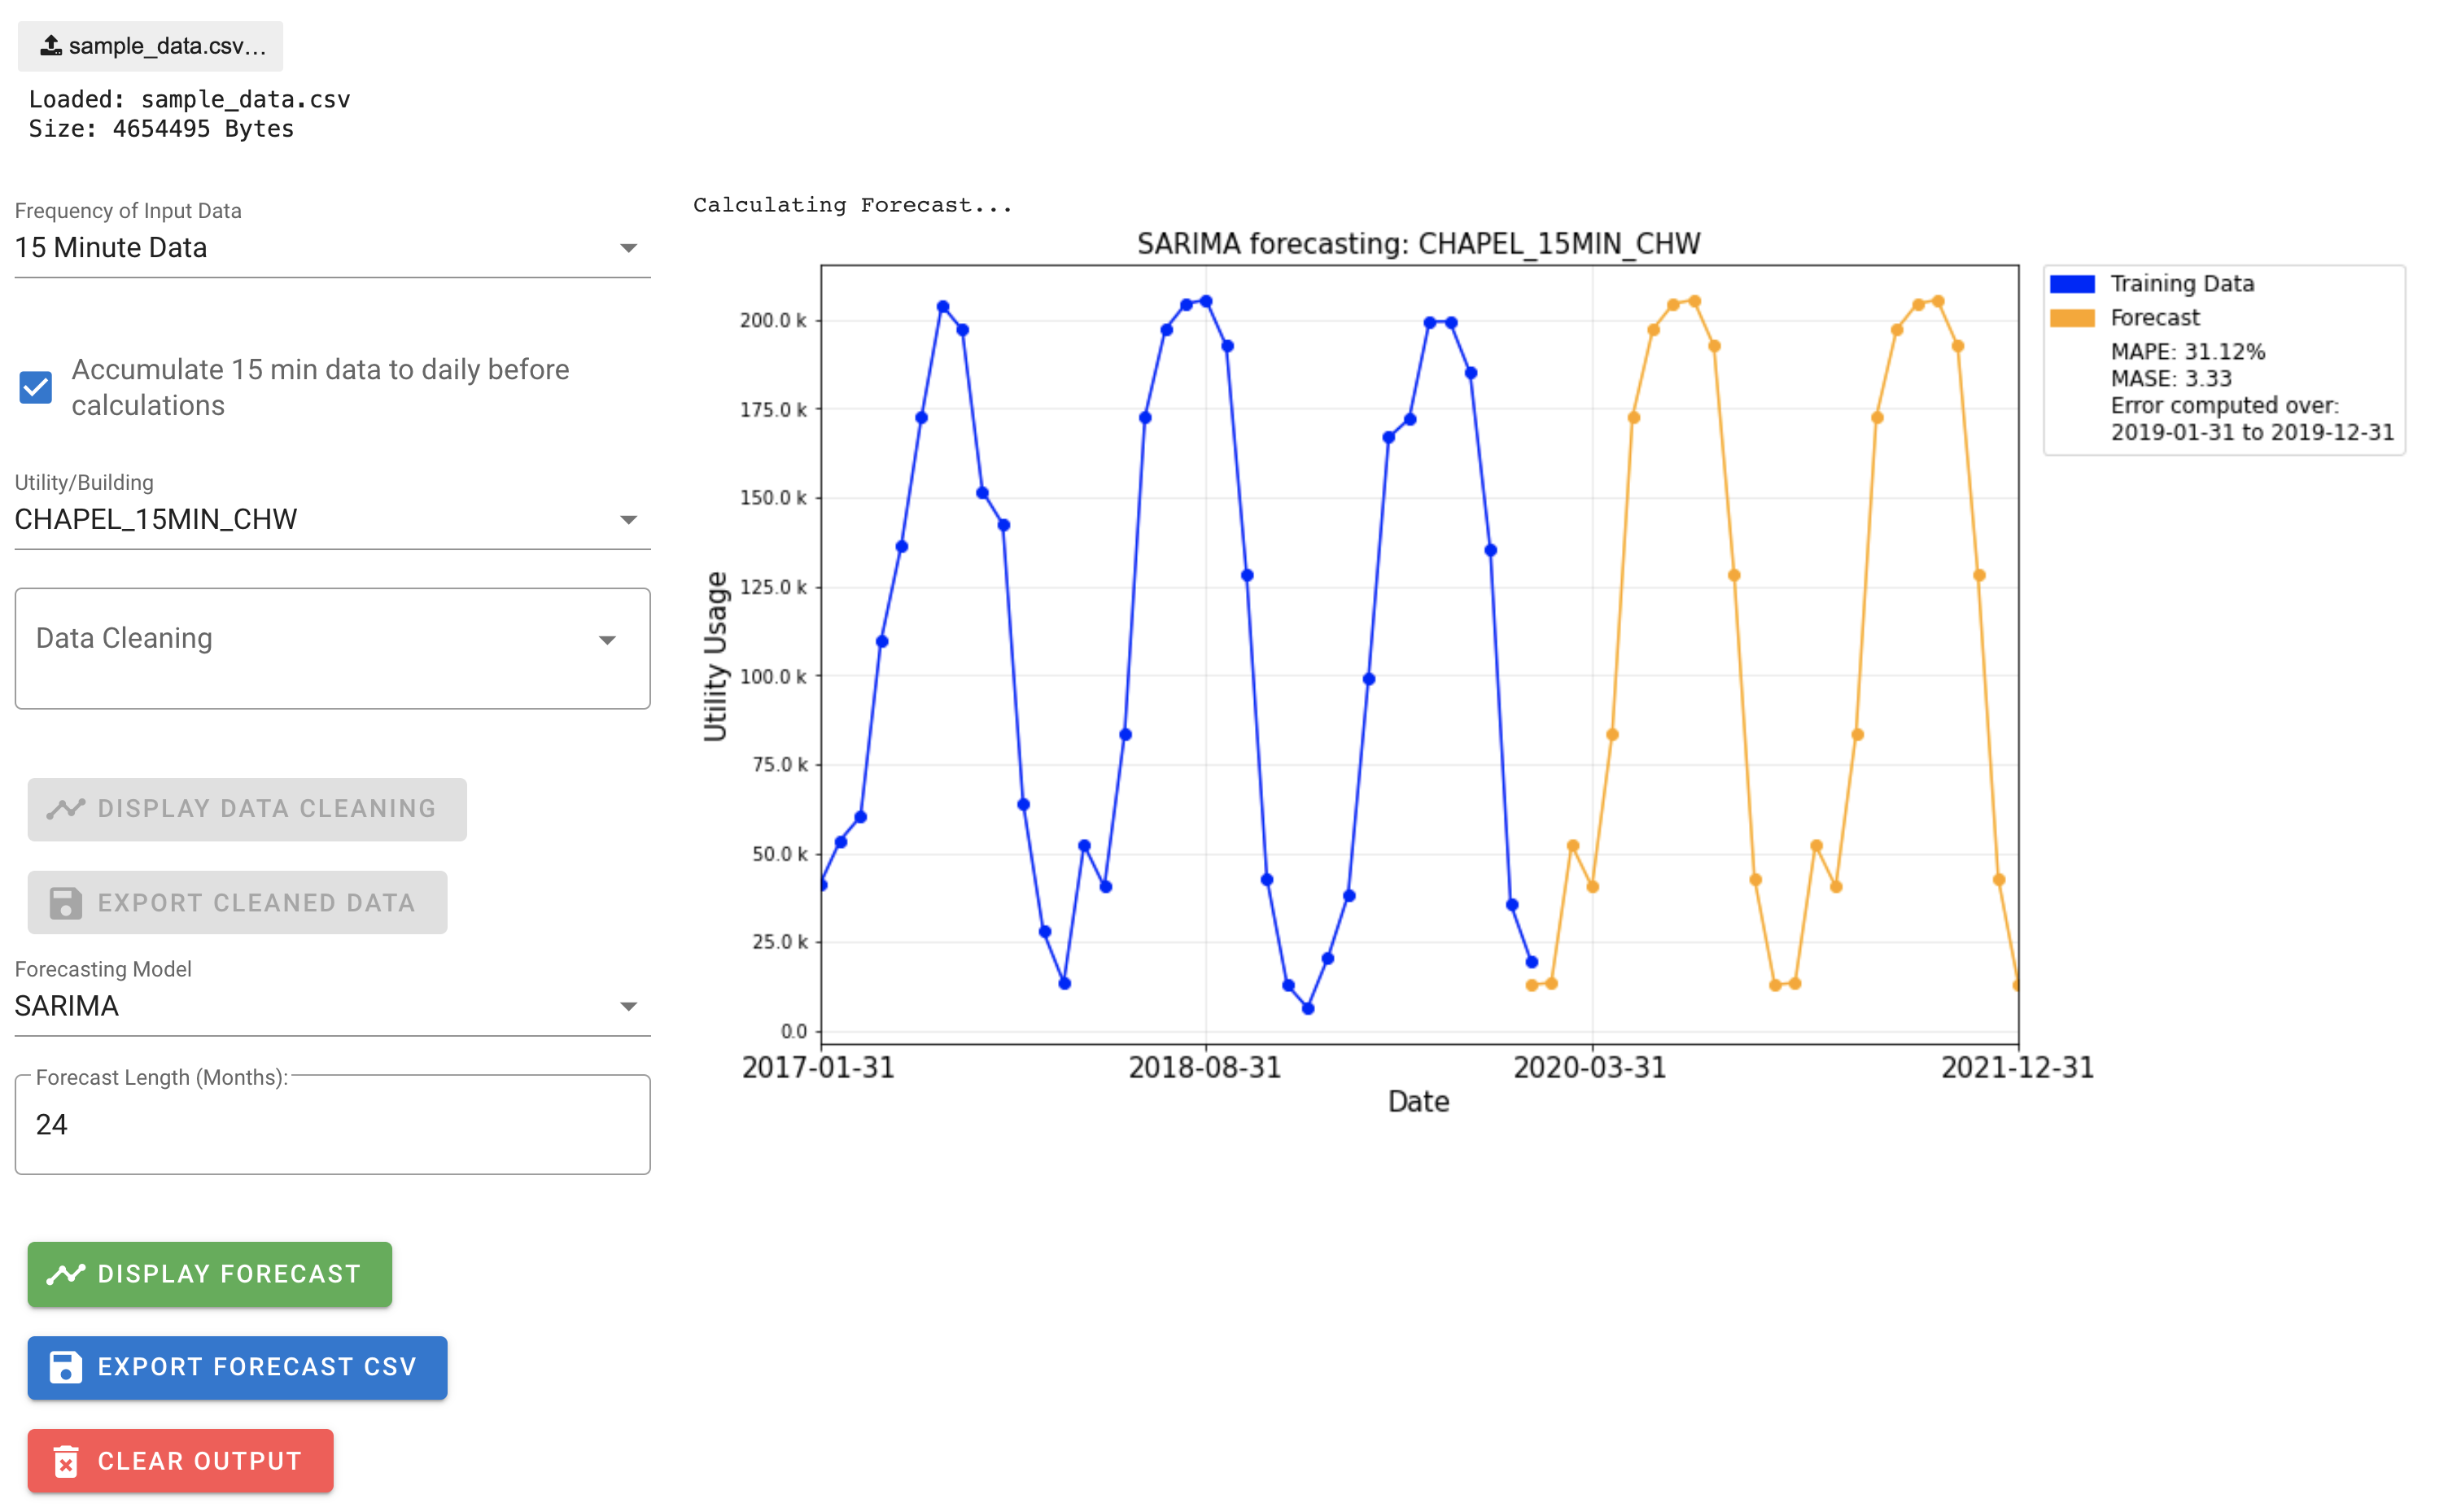Click the orange Forecast legend swatch
Screen dimensions: 2448x1512
point(2072,318)
